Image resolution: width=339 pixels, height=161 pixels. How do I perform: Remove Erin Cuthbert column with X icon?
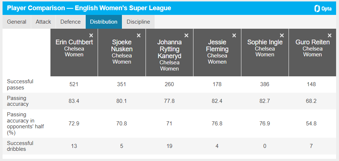coord(91,35)
